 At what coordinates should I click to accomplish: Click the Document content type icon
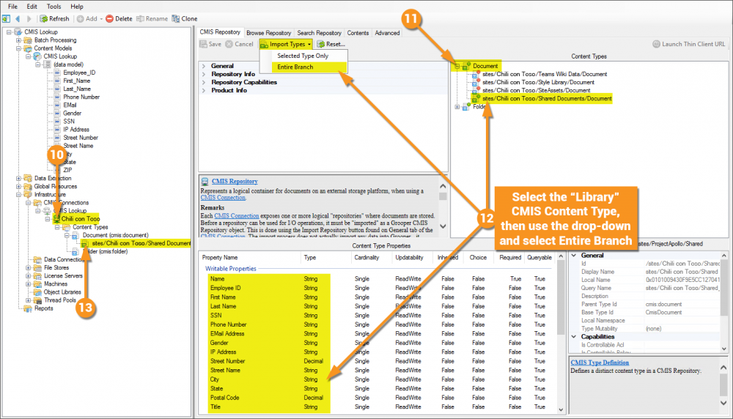pyautogui.click(x=465, y=67)
